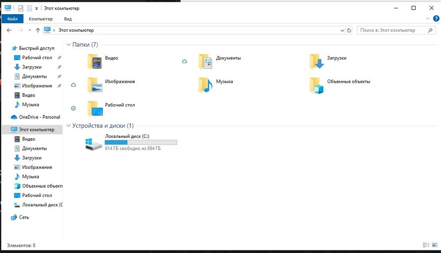The width and height of the screenshot is (441, 253).
Task: Open the Загрузки folder in main pane
Action: point(328,62)
